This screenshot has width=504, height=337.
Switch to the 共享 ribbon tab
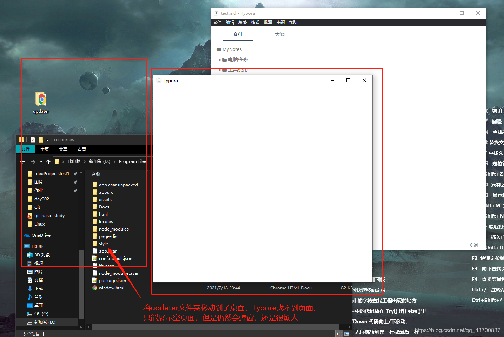click(x=63, y=149)
